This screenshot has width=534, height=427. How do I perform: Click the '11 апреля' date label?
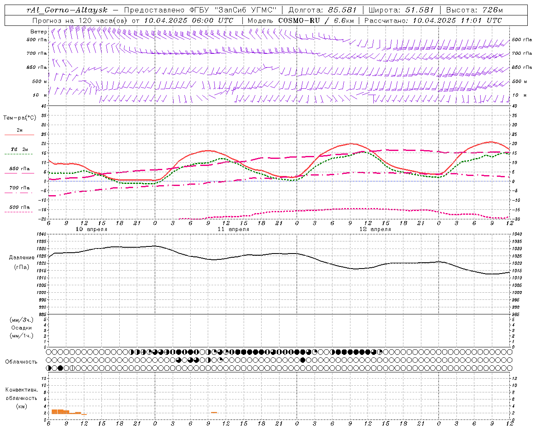[233, 229]
